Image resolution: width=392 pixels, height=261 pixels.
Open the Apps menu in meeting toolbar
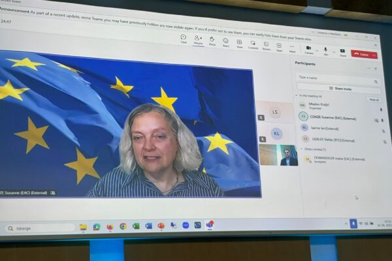point(279,47)
